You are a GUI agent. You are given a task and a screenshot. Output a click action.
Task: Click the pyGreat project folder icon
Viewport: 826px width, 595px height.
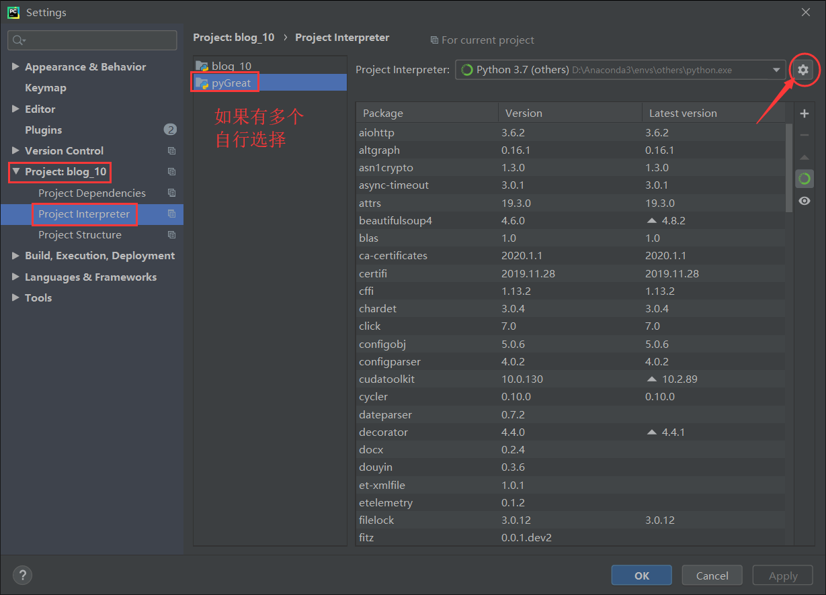click(x=202, y=83)
